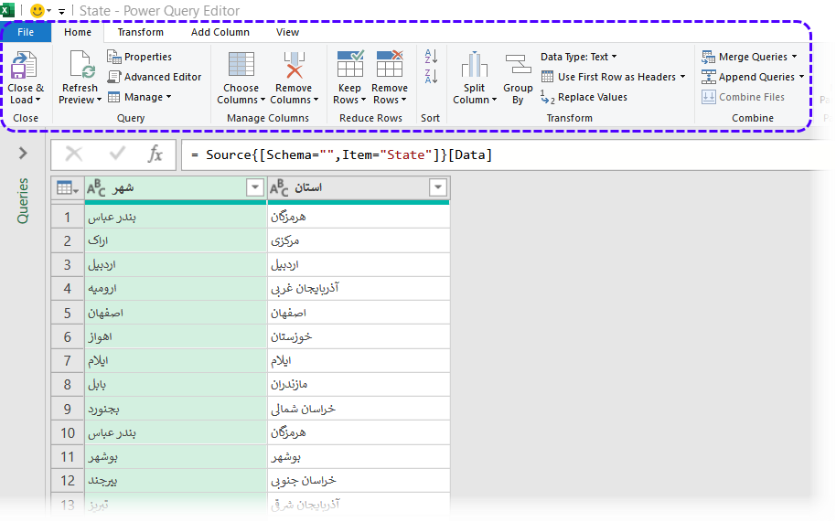Expand the collapsed Queries pane
This screenshot has width=836, height=522.
(x=23, y=154)
